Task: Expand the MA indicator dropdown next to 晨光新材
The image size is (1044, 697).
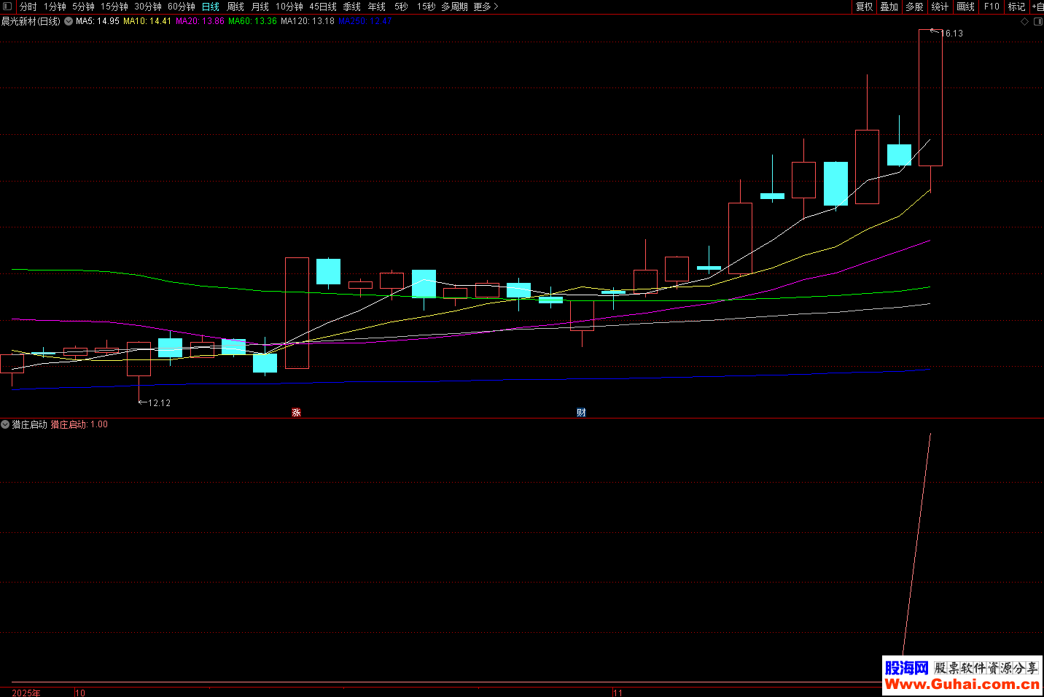Action: [69, 21]
